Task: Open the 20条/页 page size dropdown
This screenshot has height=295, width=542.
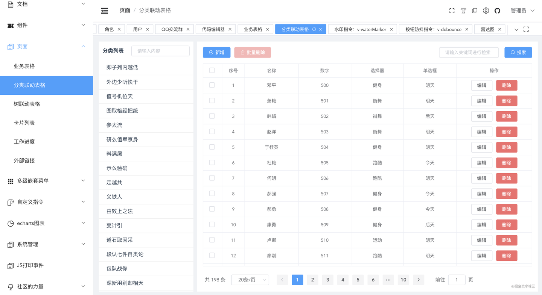Action: pyautogui.click(x=250, y=280)
